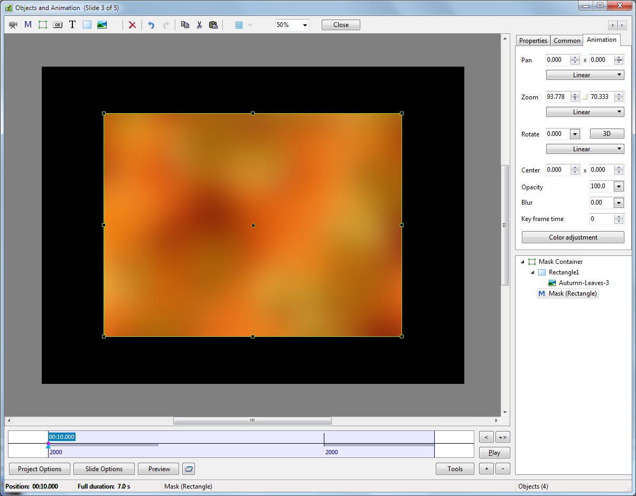The height and width of the screenshot is (496, 636).
Task: Open the Zoom Linear speed dropdown
Action: (585, 112)
